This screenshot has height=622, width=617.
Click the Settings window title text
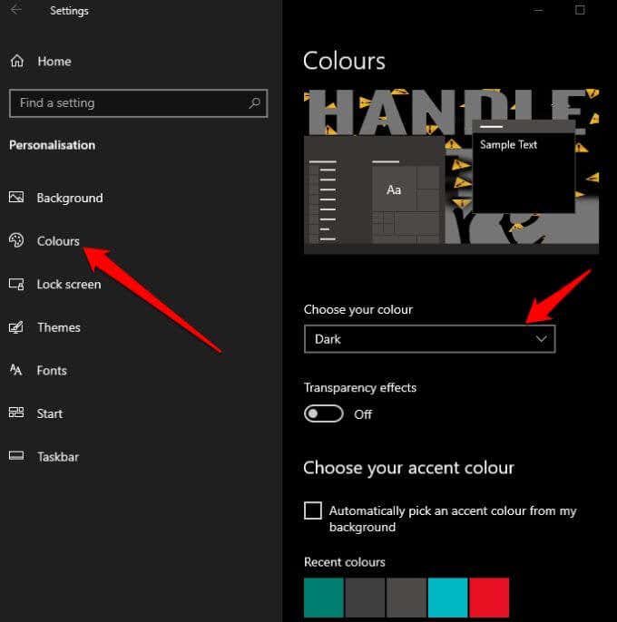pos(69,11)
